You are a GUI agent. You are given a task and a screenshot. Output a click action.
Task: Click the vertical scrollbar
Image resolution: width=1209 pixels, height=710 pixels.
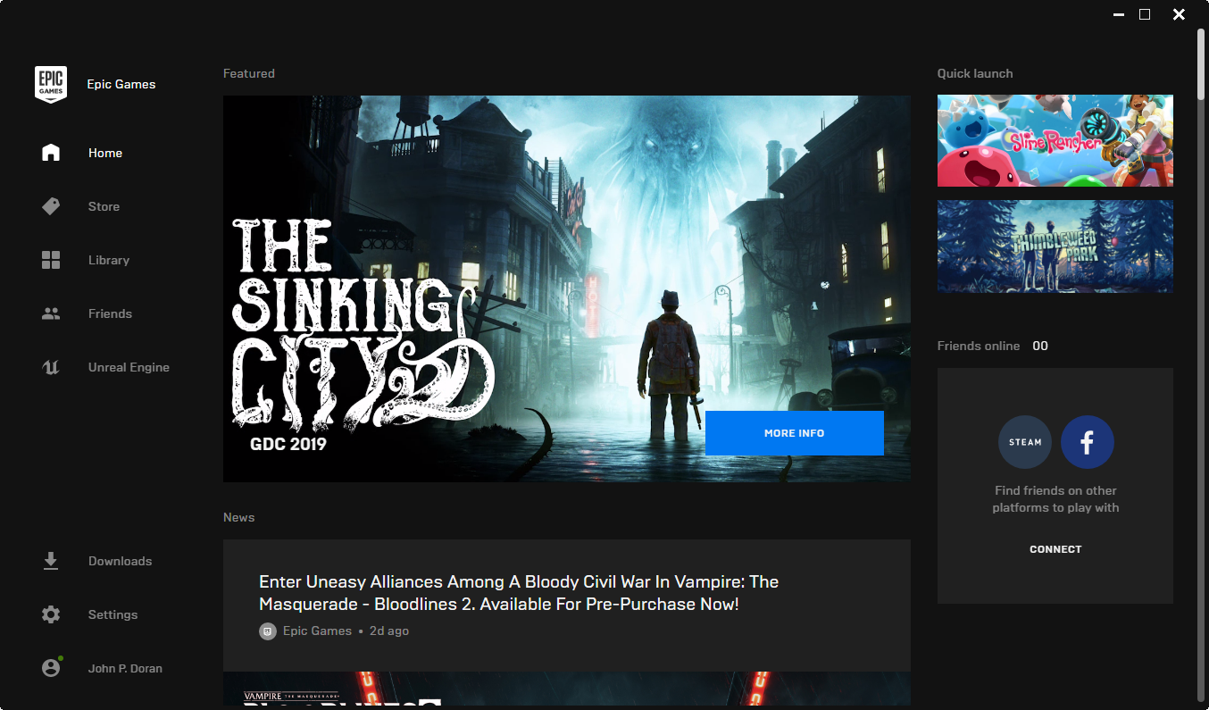tap(1201, 364)
